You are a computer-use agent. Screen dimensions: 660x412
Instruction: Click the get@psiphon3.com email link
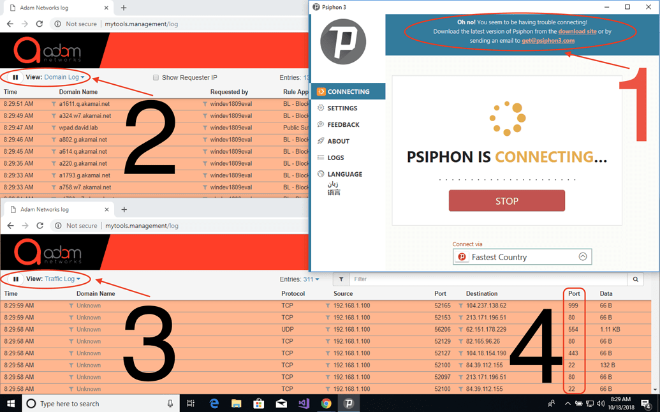[548, 40]
